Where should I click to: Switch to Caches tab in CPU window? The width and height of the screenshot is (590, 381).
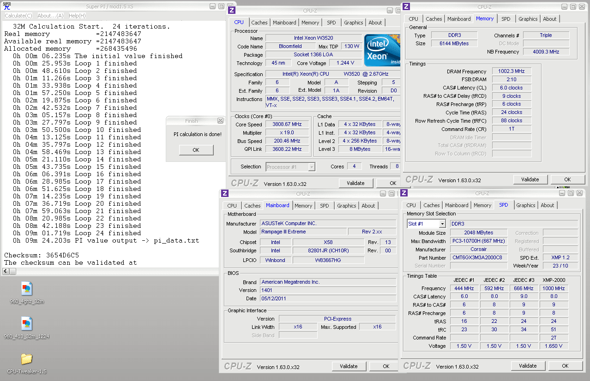(259, 23)
